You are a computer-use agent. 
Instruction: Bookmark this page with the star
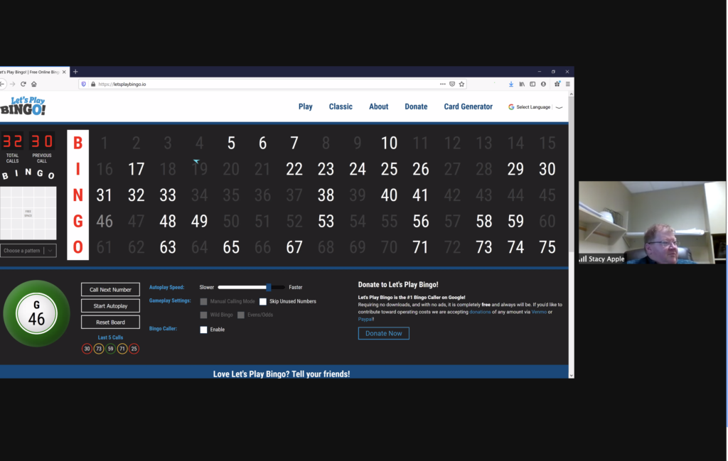(461, 84)
